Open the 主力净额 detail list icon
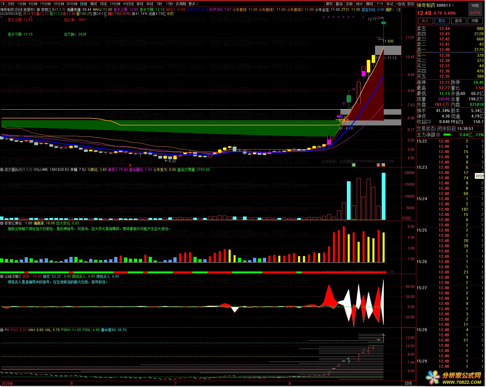 pyautogui.click(x=438, y=135)
